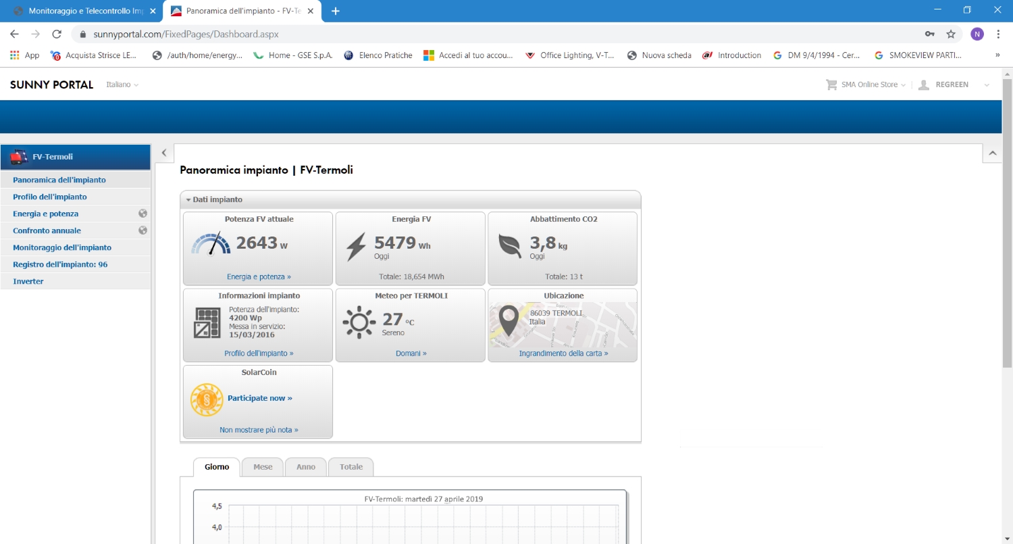Image resolution: width=1013 pixels, height=544 pixels.
Task: Click the '5479 Wh' energy value
Action: 402,243
